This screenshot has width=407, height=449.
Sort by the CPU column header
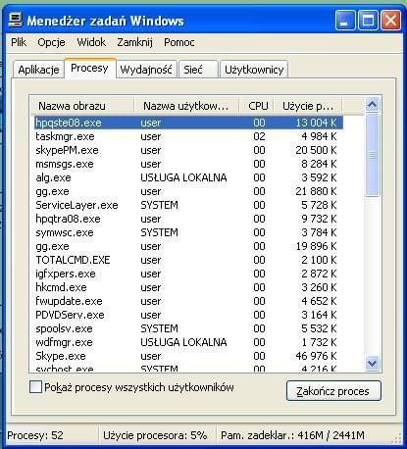[x=257, y=106]
